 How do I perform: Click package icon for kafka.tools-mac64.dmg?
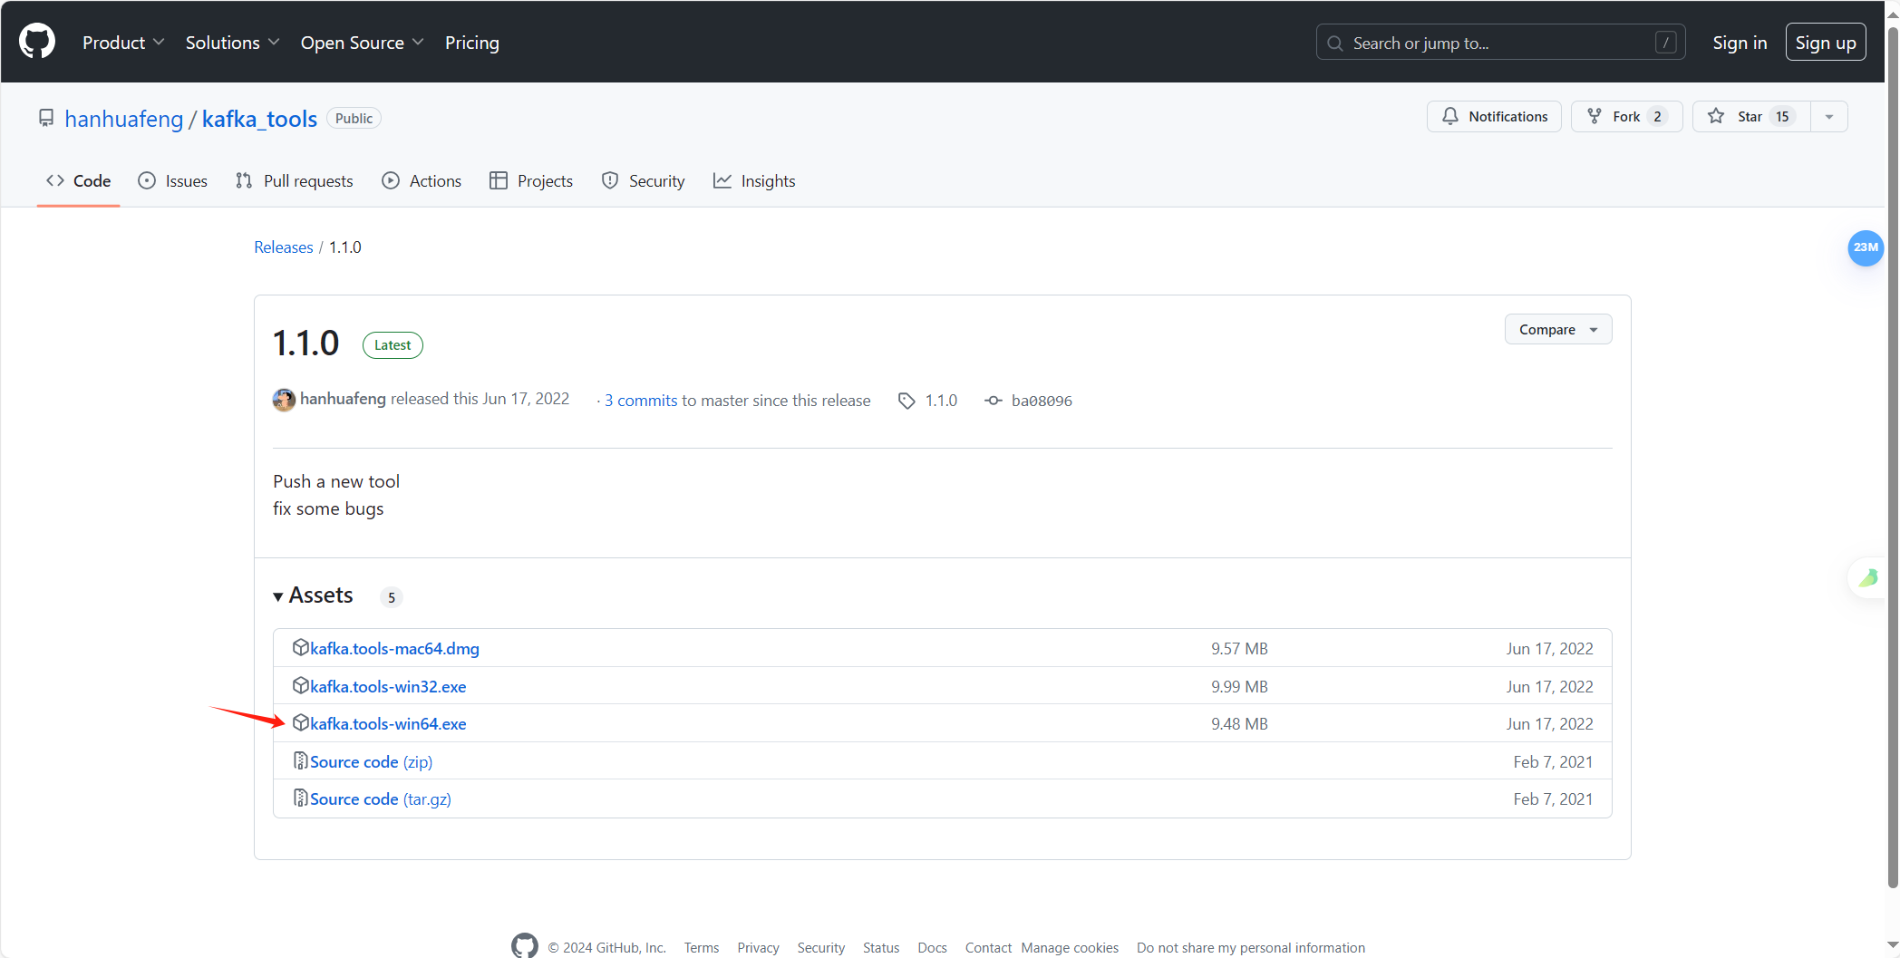(x=300, y=647)
